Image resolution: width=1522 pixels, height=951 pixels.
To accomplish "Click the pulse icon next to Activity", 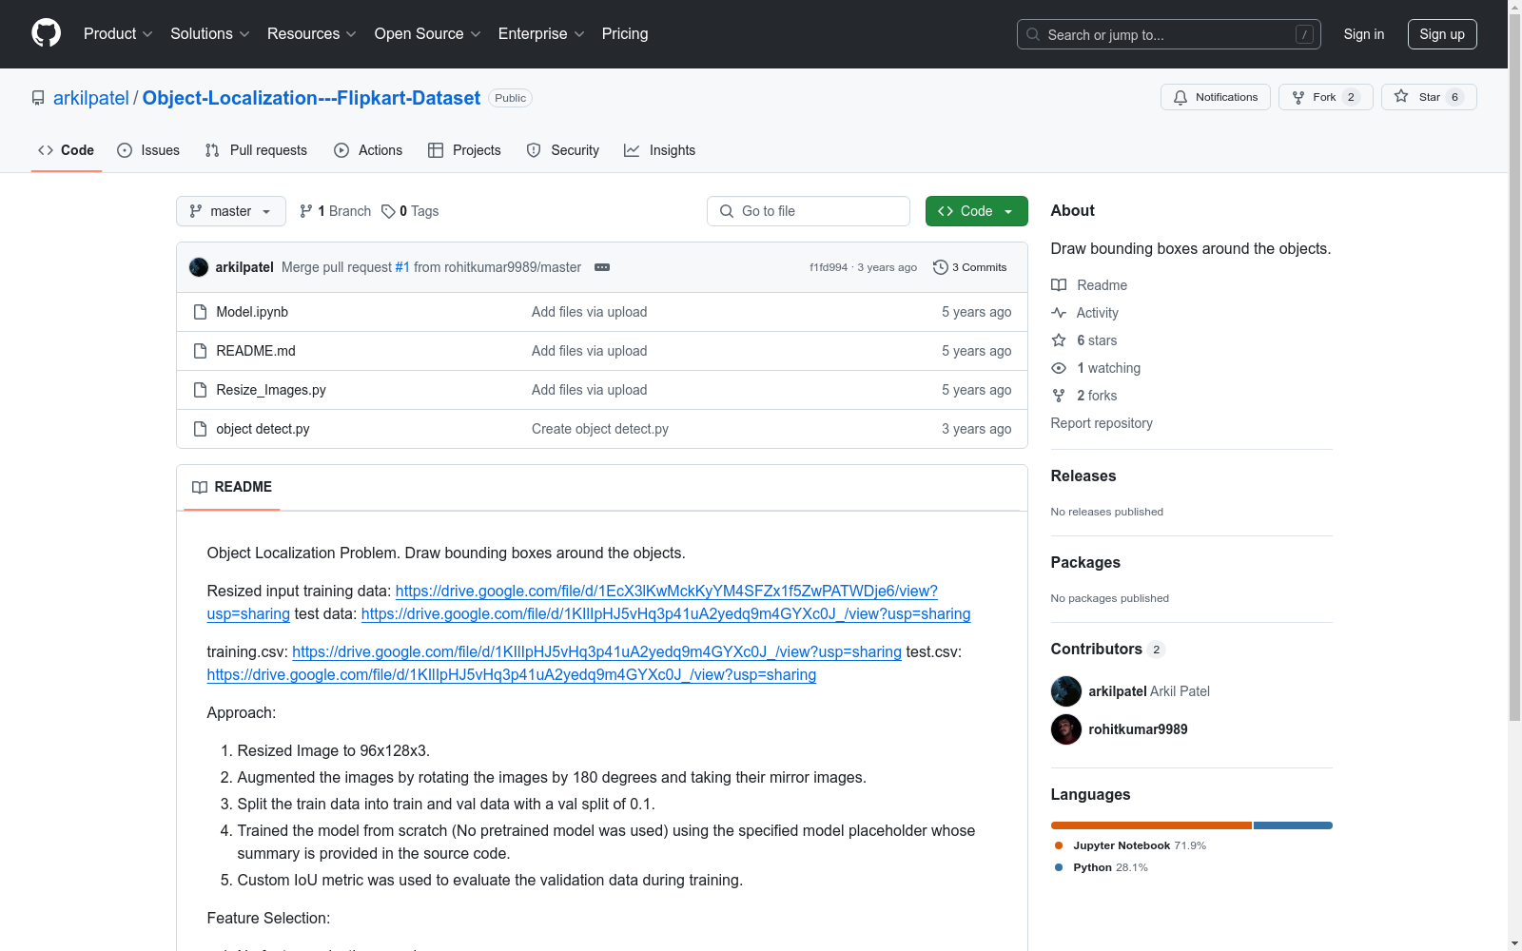I will pyautogui.click(x=1059, y=313).
